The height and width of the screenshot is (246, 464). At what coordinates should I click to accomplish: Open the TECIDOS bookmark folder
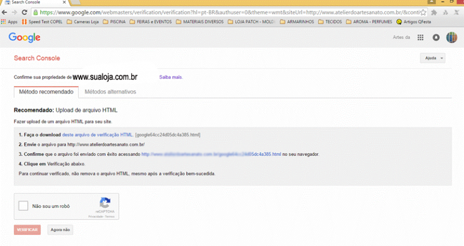330,22
